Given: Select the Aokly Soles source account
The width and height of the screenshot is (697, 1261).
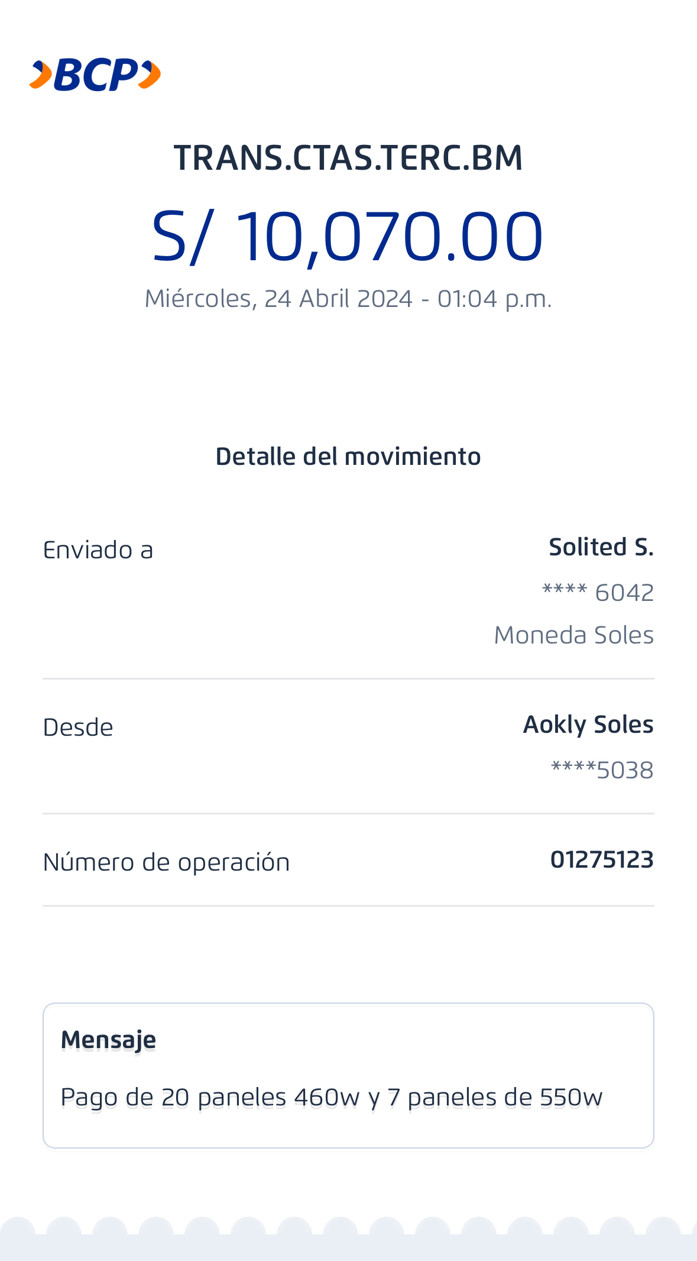Looking at the screenshot, I should pyautogui.click(x=588, y=725).
